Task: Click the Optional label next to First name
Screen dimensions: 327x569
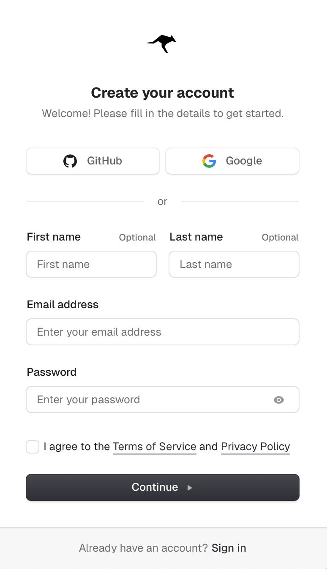Action: 137,237
